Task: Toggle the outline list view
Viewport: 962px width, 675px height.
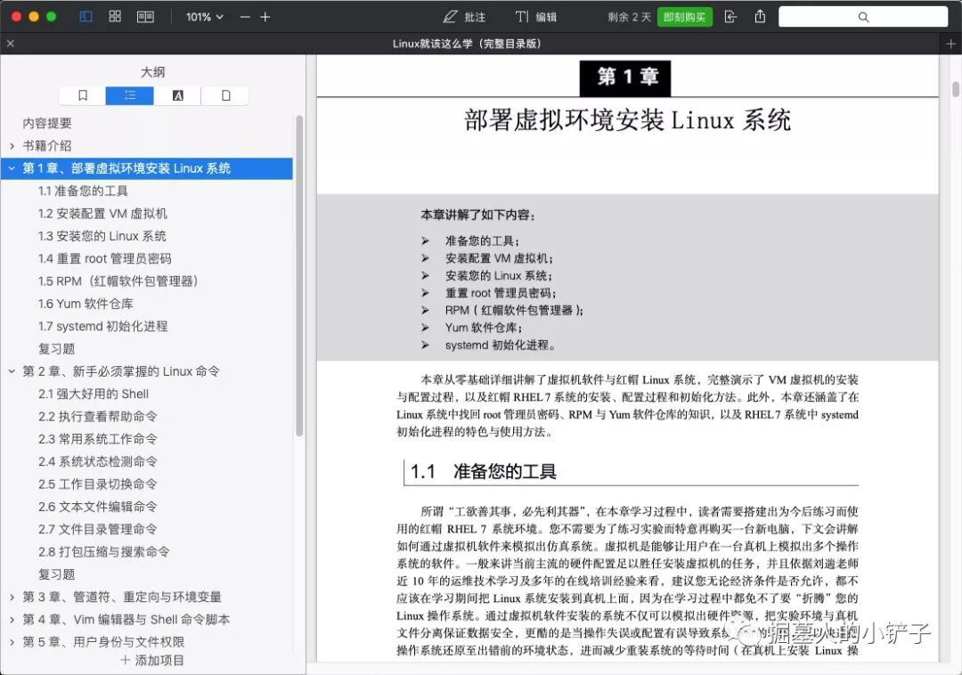Action: coord(129,95)
